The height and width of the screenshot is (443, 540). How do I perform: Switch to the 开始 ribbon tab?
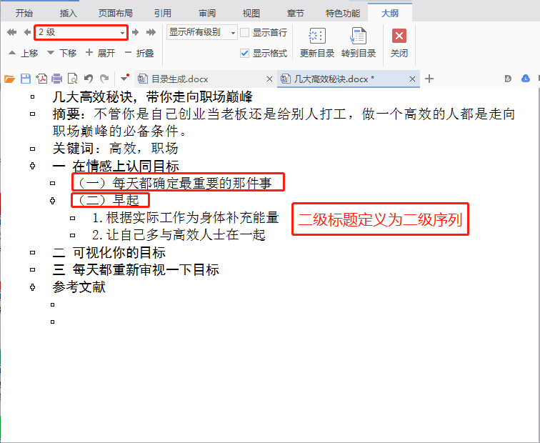[x=24, y=14]
